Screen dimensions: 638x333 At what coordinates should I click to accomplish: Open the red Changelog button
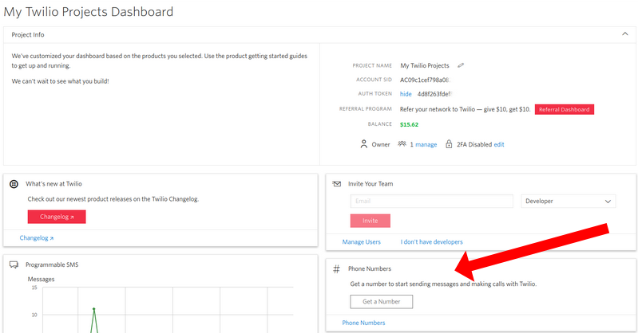click(x=57, y=217)
